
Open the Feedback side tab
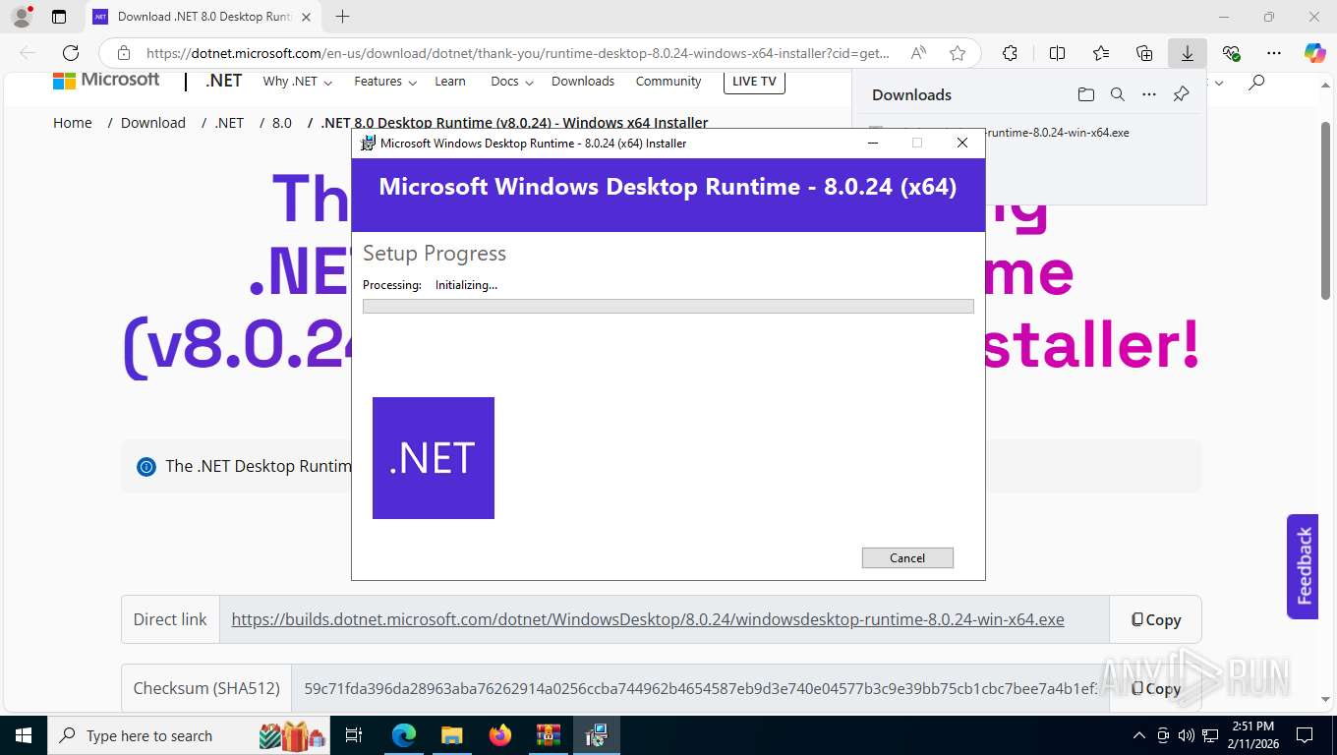(1303, 566)
